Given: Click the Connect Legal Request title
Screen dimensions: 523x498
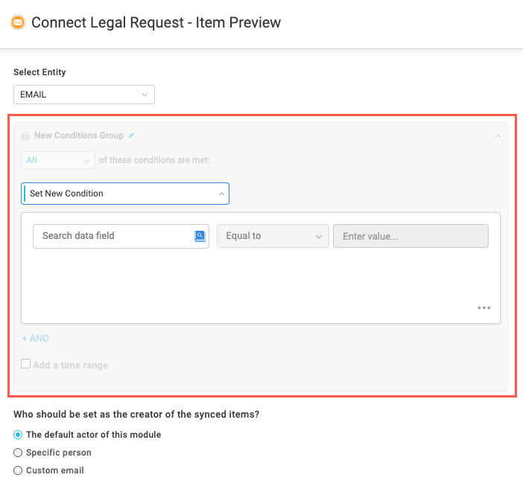Looking at the screenshot, I should click(156, 23).
